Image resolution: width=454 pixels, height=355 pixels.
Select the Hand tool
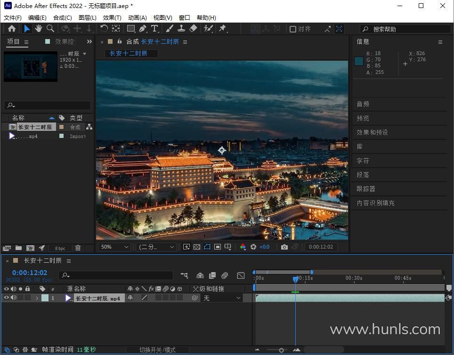pyautogui.click(x=39, y=29)
